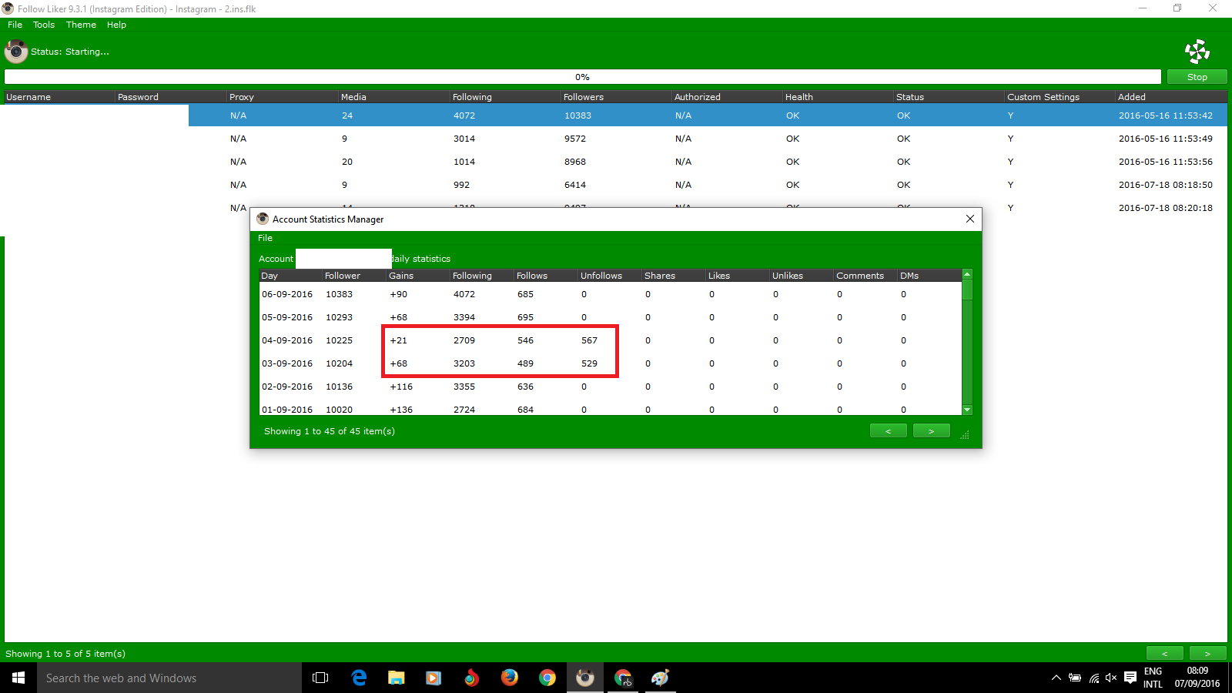This screenshot has height=693, width=1232.
Task: Click the Follow Liker camera logo beside Status
Action: [15, 52]
